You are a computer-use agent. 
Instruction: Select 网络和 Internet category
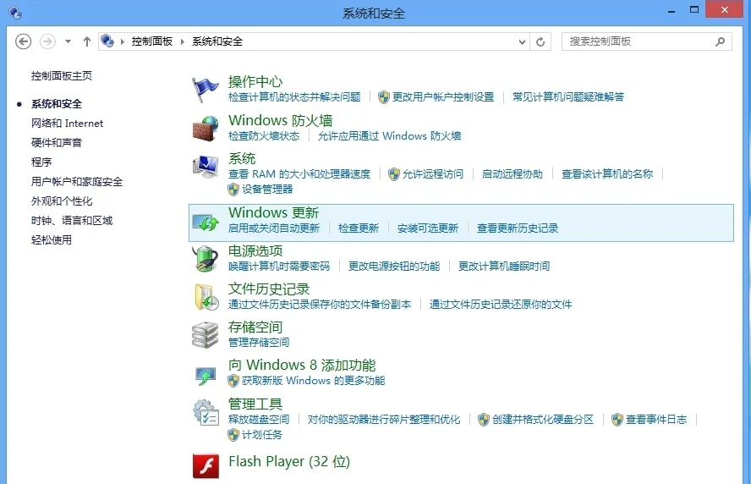(68, 124)
